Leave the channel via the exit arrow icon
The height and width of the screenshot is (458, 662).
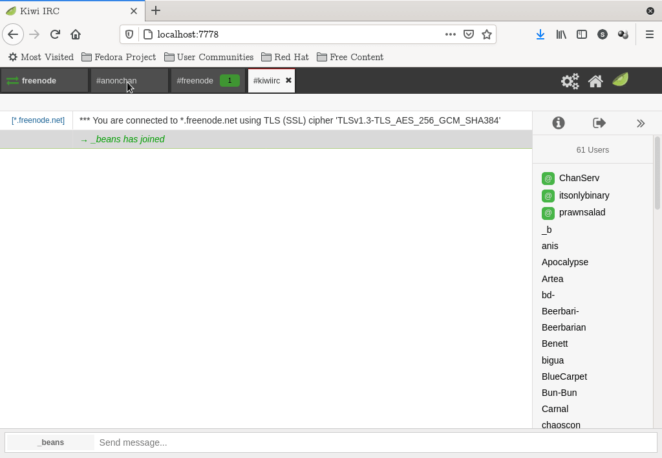(599, 123)
